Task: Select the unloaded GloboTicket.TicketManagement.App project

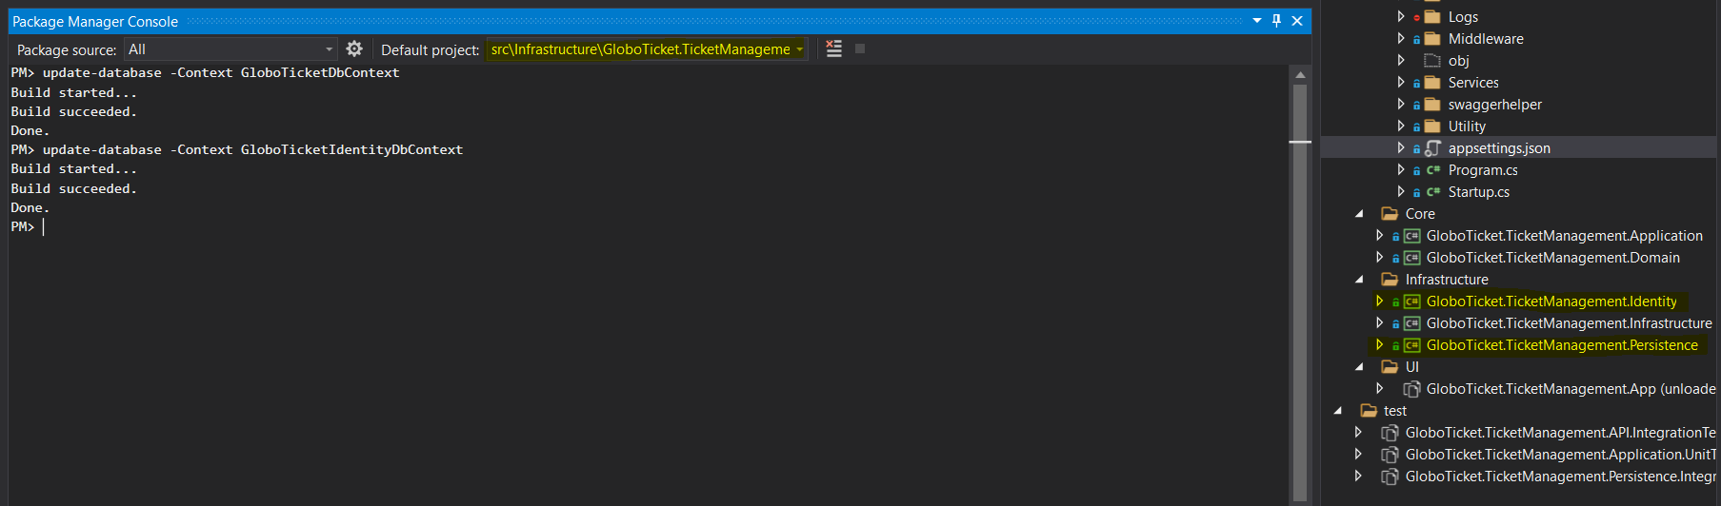Action: coord(1571,389)
